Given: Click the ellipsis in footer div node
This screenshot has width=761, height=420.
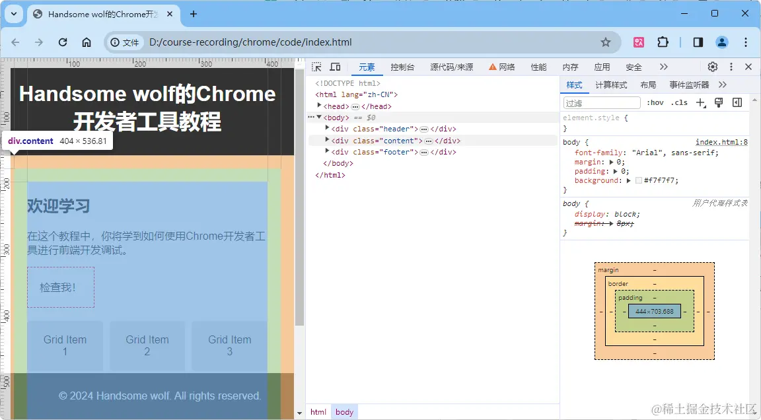Looking at the screenshot, I should point(423,153).
